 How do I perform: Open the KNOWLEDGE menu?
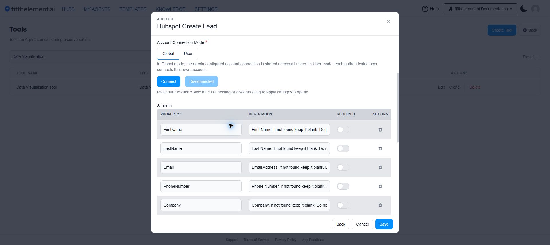170,9
